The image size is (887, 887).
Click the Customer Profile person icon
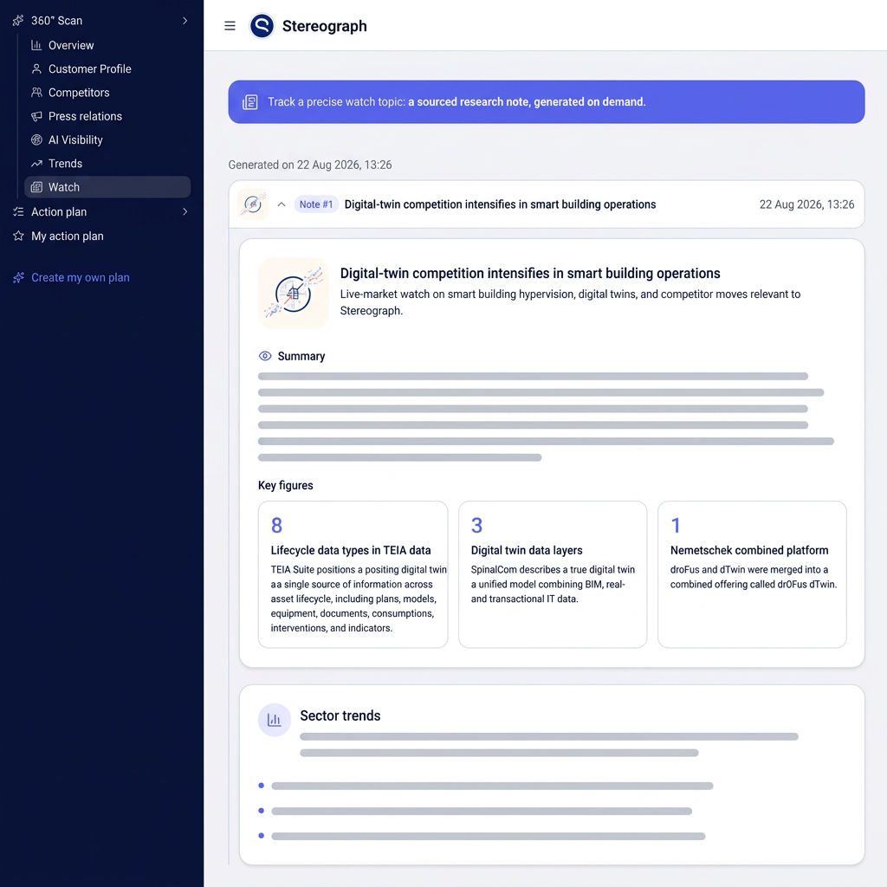(x=36, y=69)
